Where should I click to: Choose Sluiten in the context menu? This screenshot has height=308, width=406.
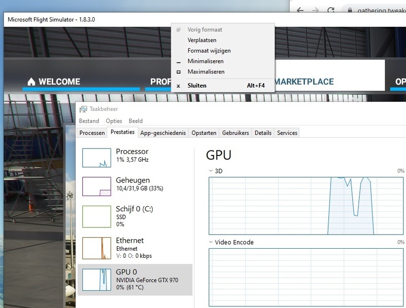tap(223, 86)
